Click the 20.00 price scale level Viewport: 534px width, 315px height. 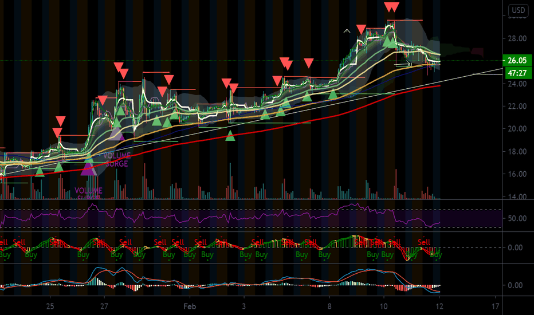(517, 129)
